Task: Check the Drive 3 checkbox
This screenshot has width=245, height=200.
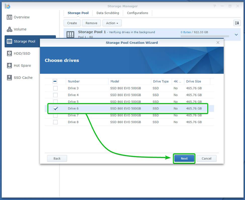Action: pos(55,88)
